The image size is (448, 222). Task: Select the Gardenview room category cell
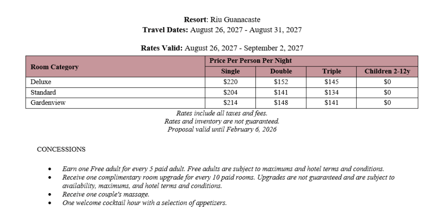coord(47,103)
